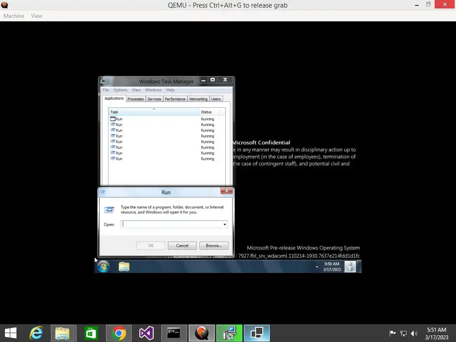Switch to the Processes tab
Screen dimensions: 456x342
tap(135, 99)
